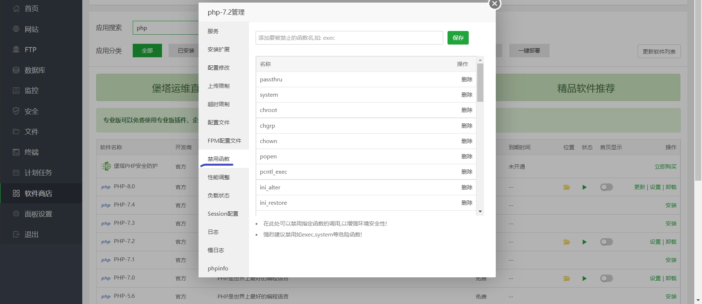Screen dimensions: 702x304
Task: Select the 上传限制 tab
Action: pyautogui.click(x=224, y=86)
